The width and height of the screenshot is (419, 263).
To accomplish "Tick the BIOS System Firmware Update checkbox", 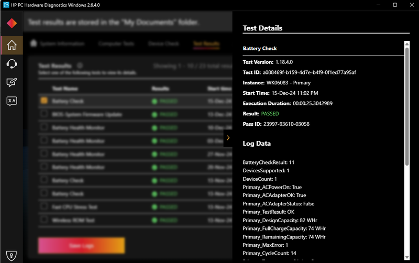I will (44, 114).
